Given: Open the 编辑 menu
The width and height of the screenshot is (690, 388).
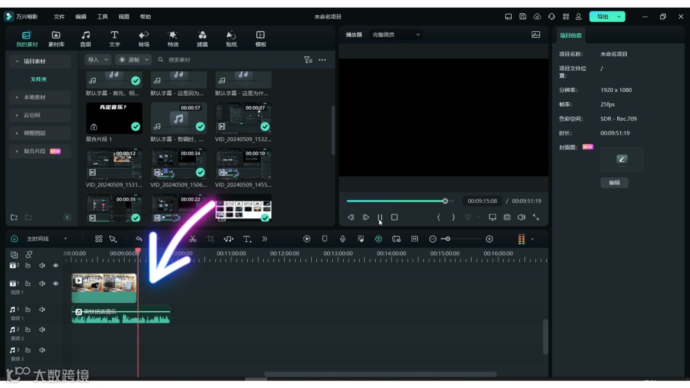Looking at the screenshot, I should tap(80, 17).
